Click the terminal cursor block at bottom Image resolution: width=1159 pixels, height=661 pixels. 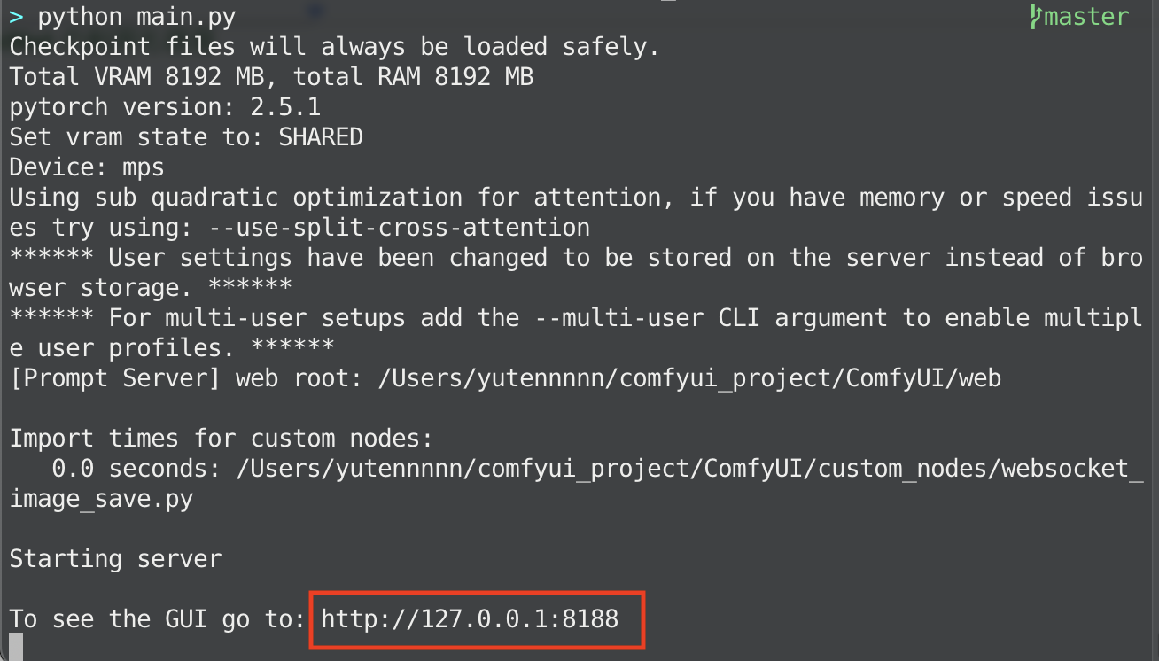click(x=15, y=647)
